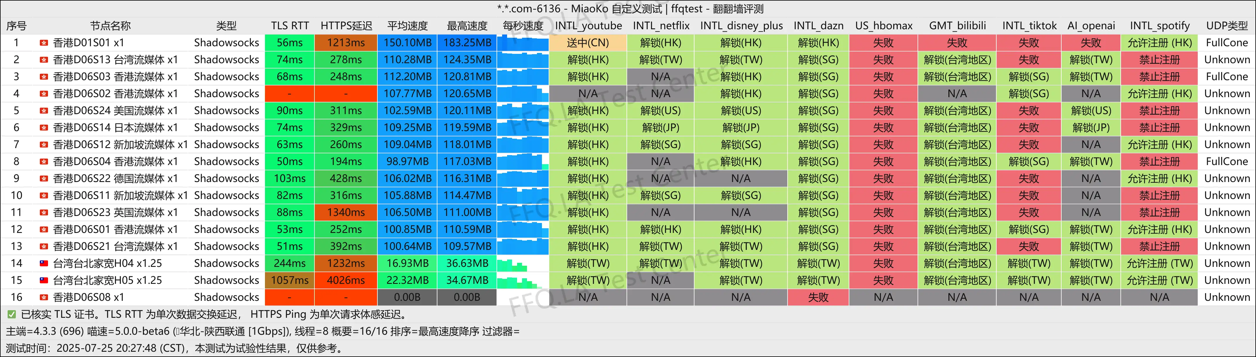
Task: Click the flag icon beside 香港D06S23 英国流媒体 x1
Action: (x=43, y=212)
